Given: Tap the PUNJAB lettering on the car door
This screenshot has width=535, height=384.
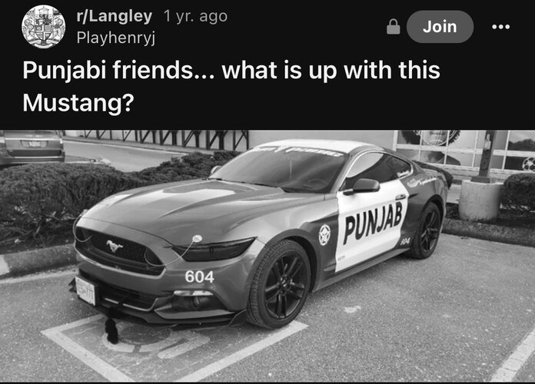Looking at the screenshot, I should (374, 222).
